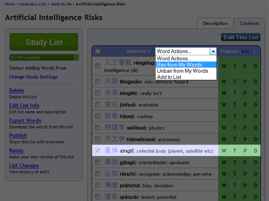Click the green Study List button
269x201 pixels.
point(44,43)
